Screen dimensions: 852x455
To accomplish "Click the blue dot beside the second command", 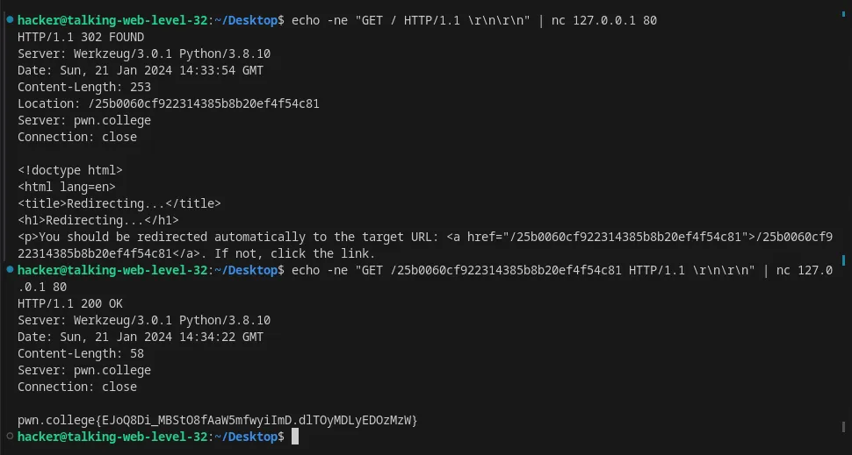I will (10, 269).
